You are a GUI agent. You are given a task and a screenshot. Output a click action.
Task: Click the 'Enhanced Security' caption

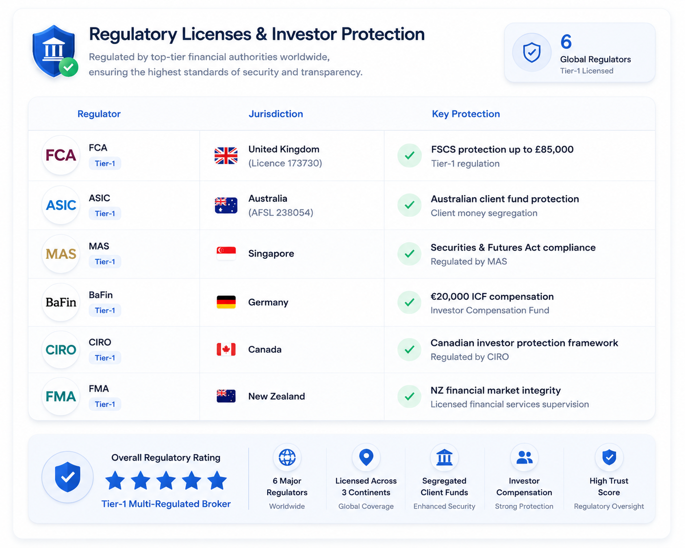tap(444, 506)
